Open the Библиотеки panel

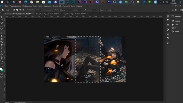(176, 16)
